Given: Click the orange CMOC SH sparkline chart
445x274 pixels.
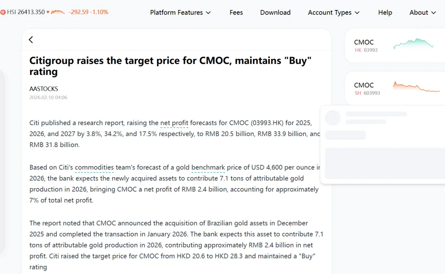Looking at the screenshot, I should tap(416, 87).
